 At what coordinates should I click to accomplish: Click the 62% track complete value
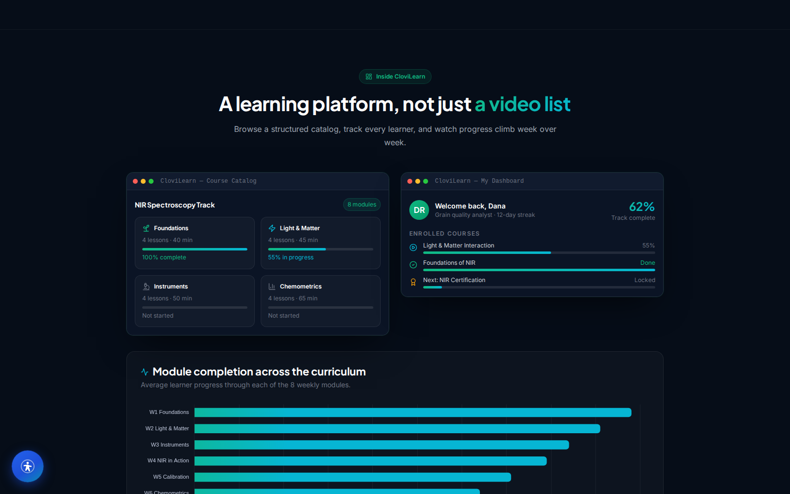(x=642, y=206)
